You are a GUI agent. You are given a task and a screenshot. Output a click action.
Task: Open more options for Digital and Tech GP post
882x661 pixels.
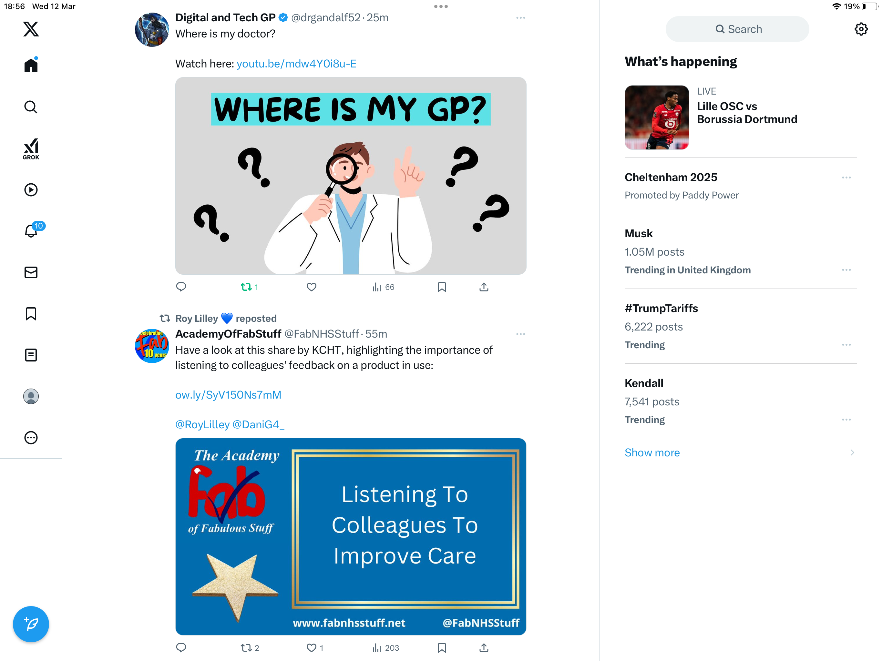coord(520,18)
